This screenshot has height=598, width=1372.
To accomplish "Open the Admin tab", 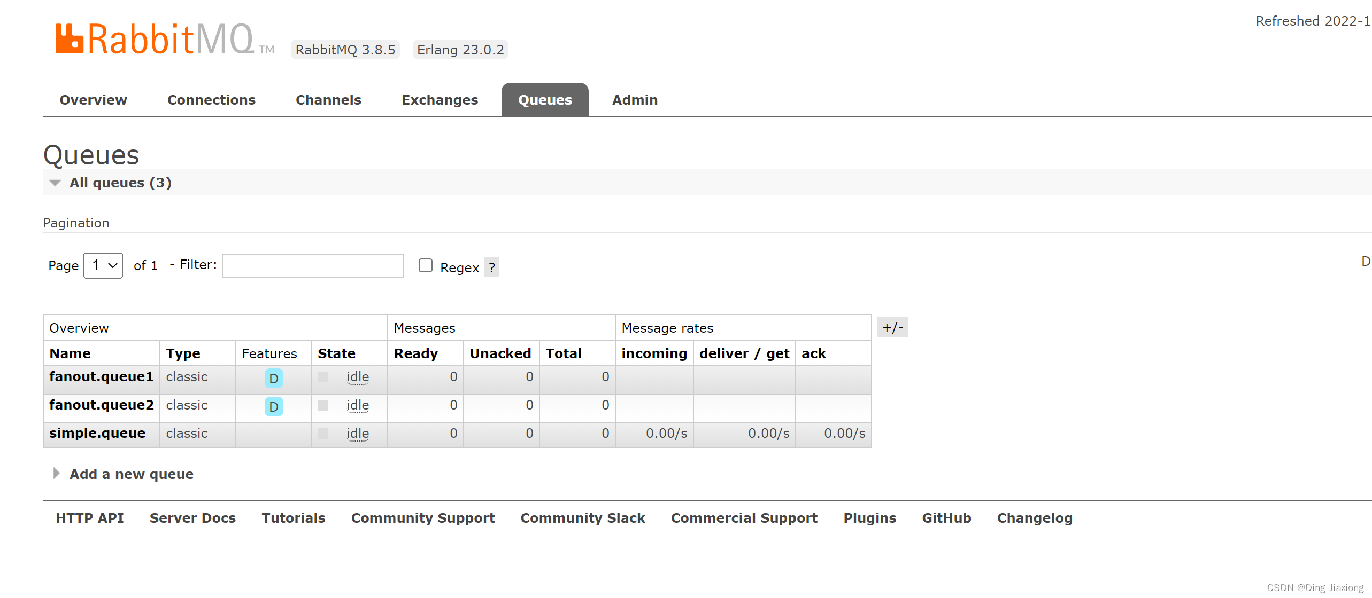I will (x=635, y=100).
